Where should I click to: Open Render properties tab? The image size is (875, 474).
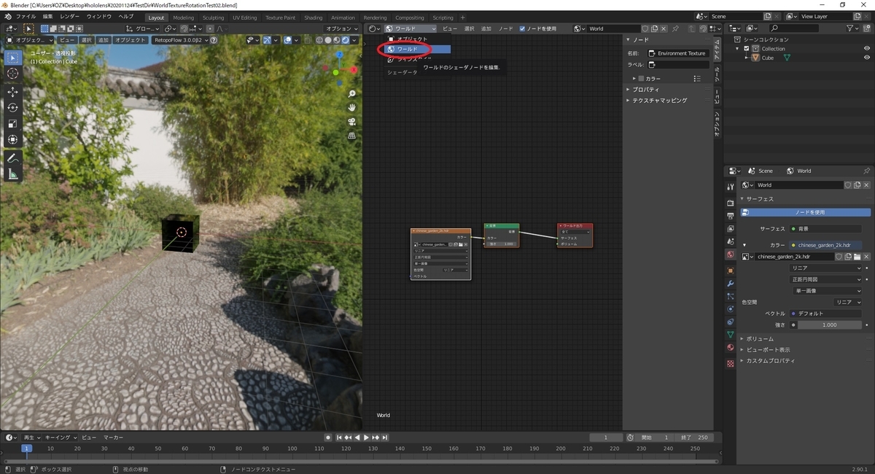[x=730, y=202]
